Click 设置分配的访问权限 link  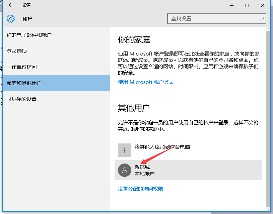(x=140, y=189)
